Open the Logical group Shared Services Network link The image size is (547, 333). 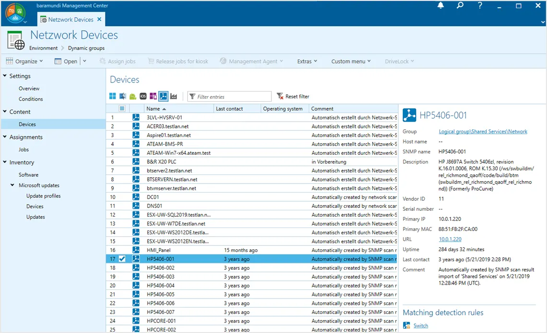(x=483, y=131)
